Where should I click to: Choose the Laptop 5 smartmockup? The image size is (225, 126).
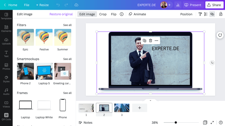[x=44, y=71]
